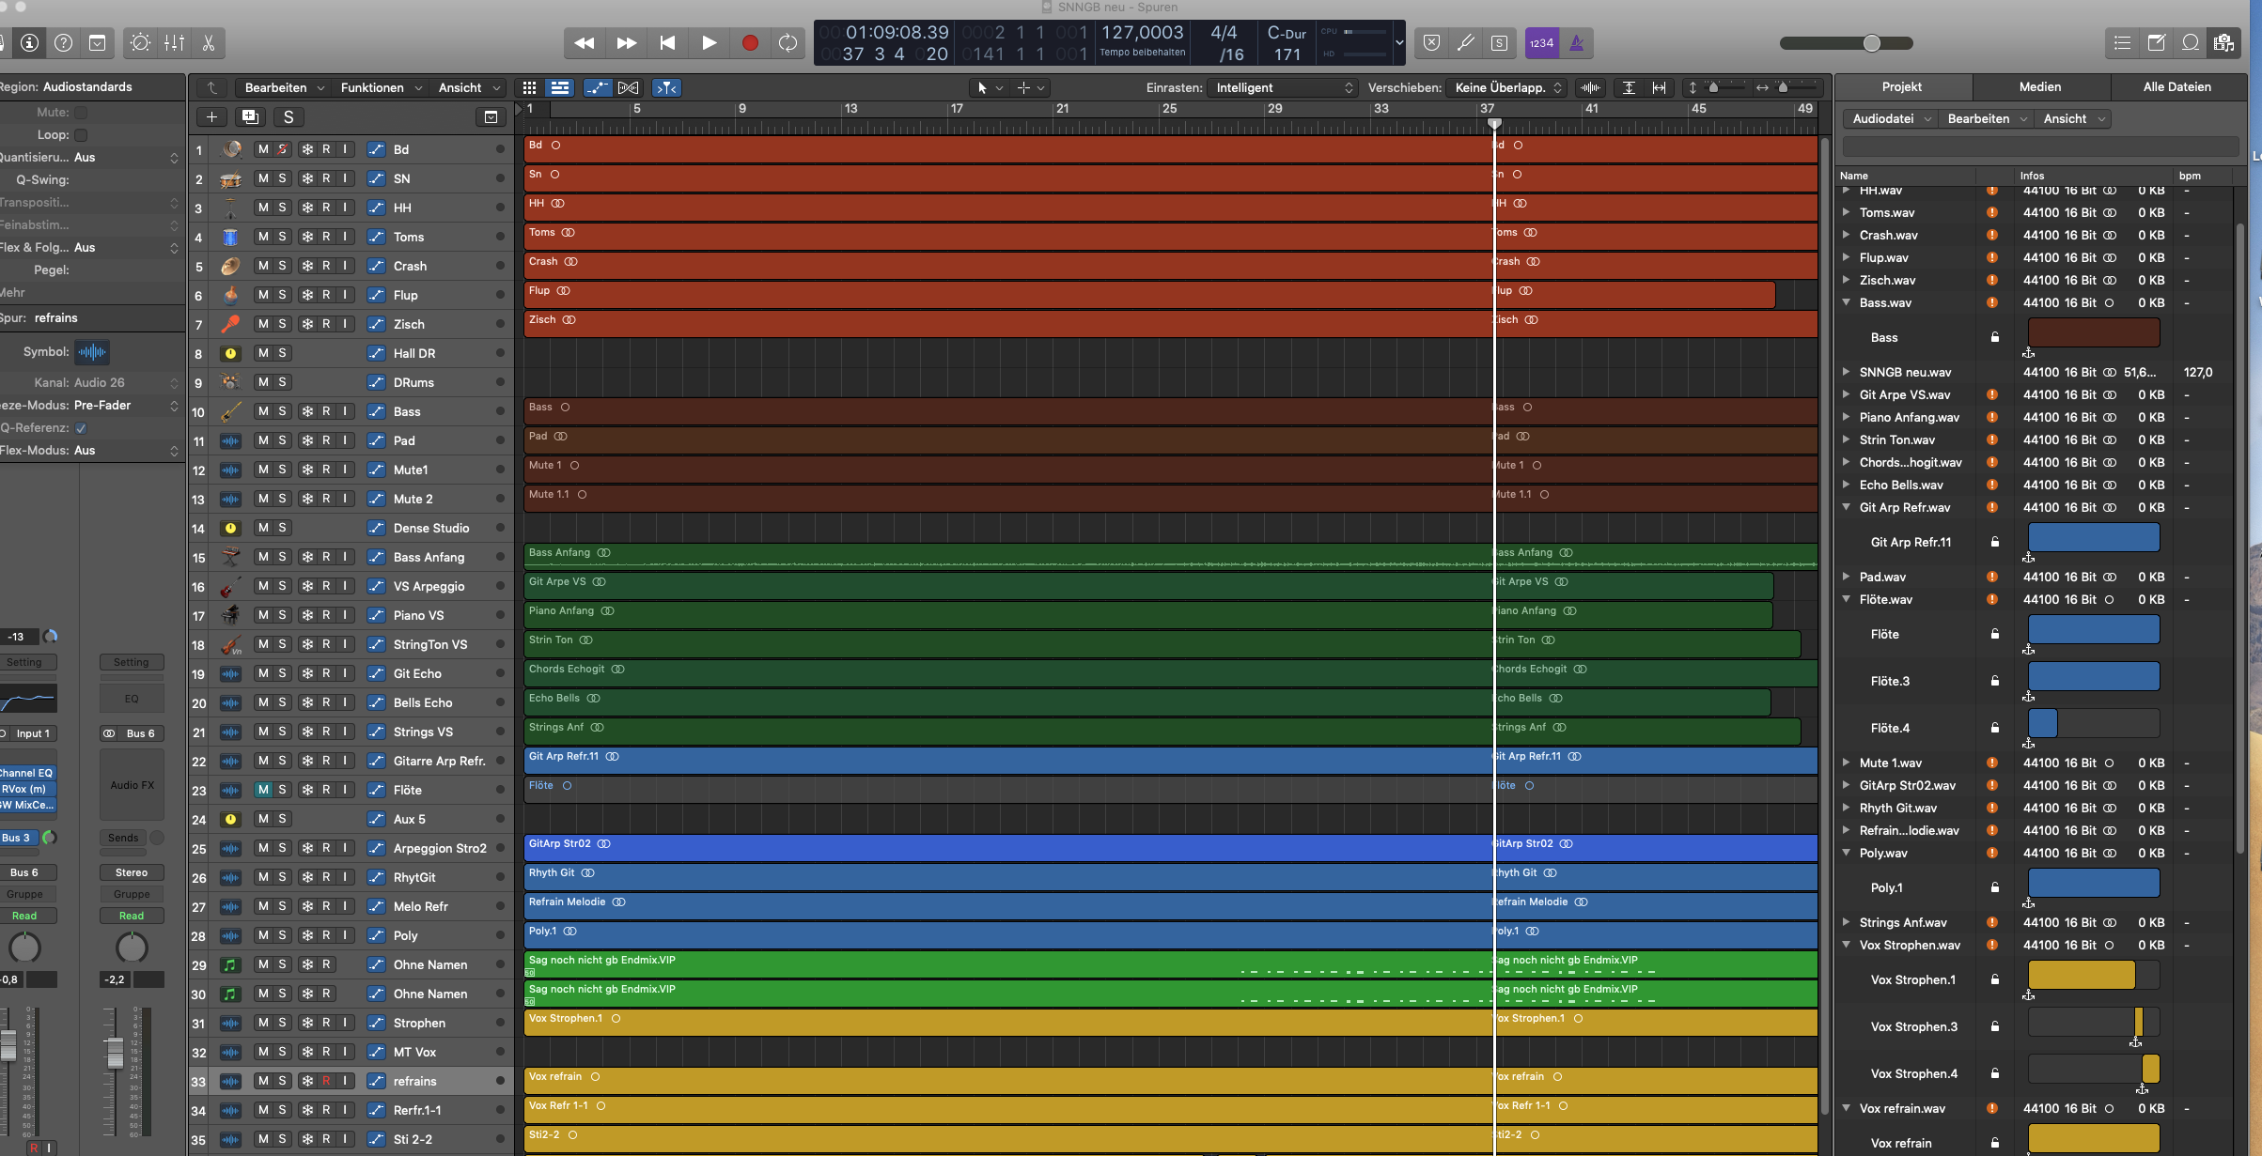Click the Add Track plus button

pyautogui.click(x=211, y=117)
